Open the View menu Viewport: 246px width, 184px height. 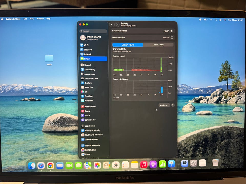point(32,19)
